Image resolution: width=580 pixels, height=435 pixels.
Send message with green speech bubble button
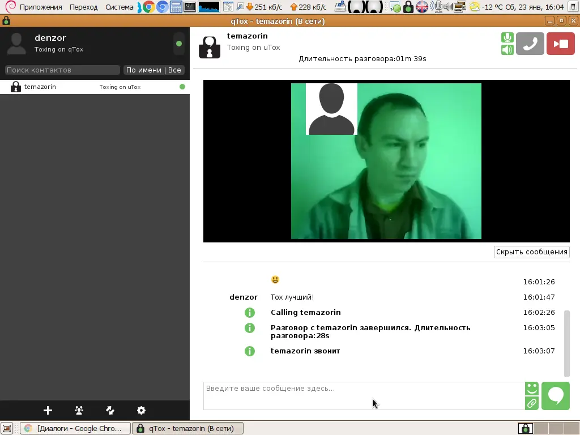tap(555, 396)
